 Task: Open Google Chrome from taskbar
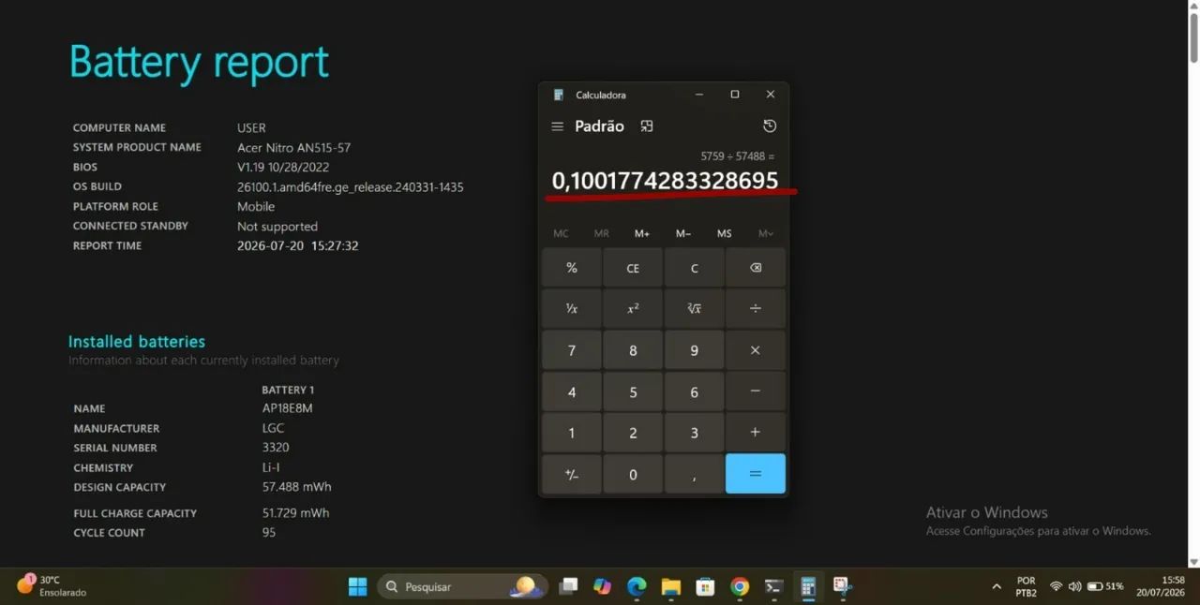click(740, 586)
